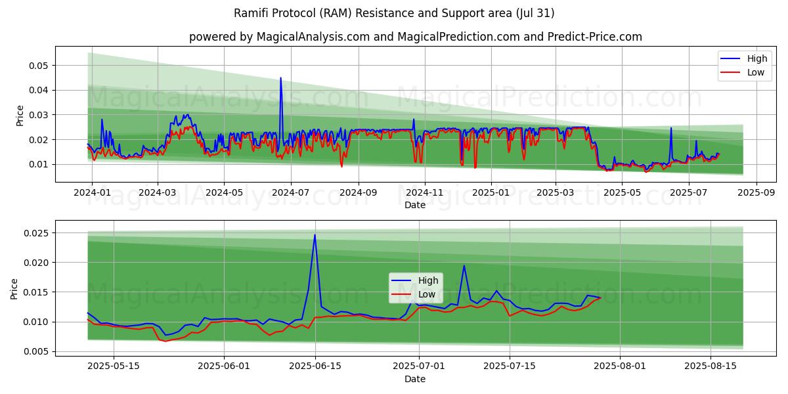788x394 pixels.
Task: Click the 2025-07 tick on the top chart
Action: pyautogui.click(x=689, y=192)
